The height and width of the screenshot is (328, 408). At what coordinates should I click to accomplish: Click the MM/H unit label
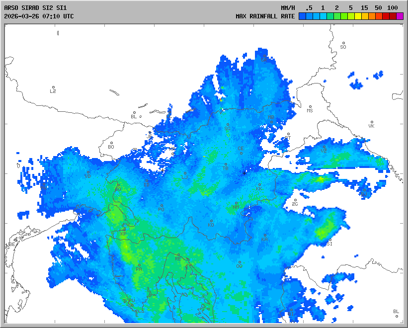point(287,8)
